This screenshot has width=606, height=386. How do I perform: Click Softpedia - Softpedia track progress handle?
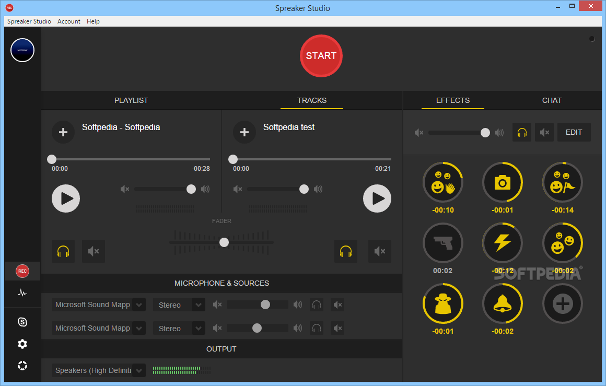51,159
